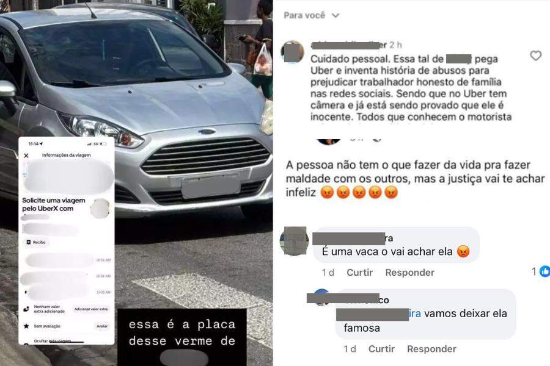Click Curtir under the famosa reply
550x366 pixels.
pyautogui.click(x=381, y=349)
